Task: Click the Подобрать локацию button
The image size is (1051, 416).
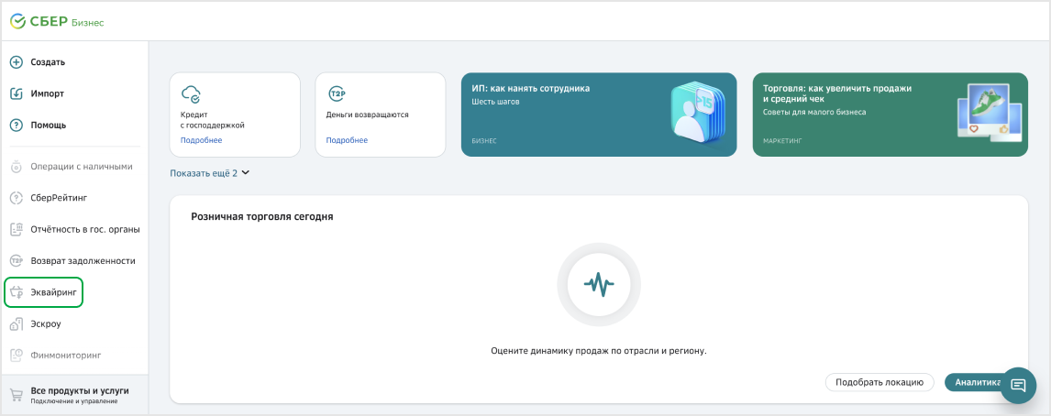Action: [x=879, y=382]
